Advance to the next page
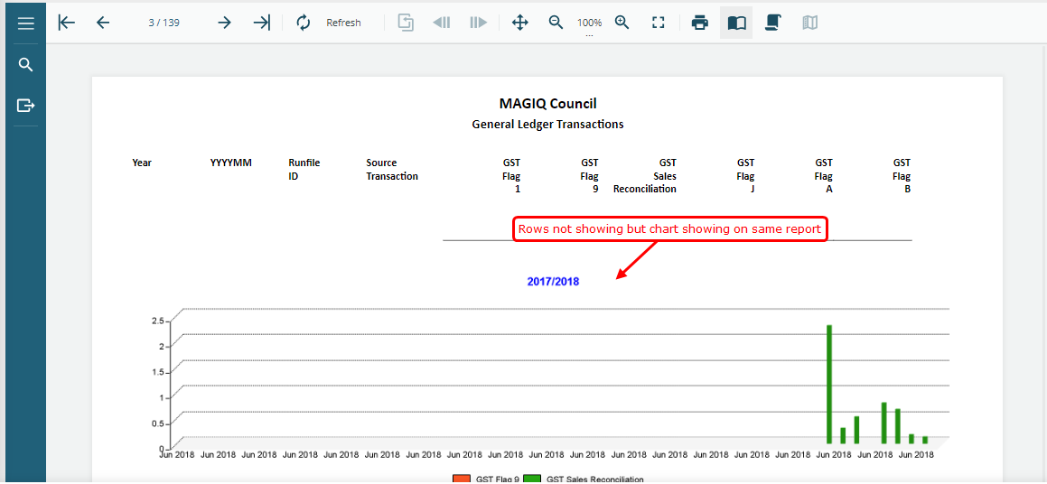This screenshot has height=484, width=1047. pos(224,23)
